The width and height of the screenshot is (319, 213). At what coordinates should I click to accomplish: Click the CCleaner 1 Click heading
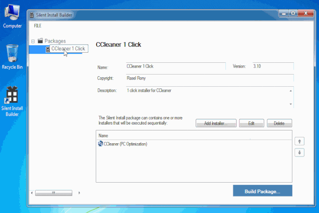119,45
